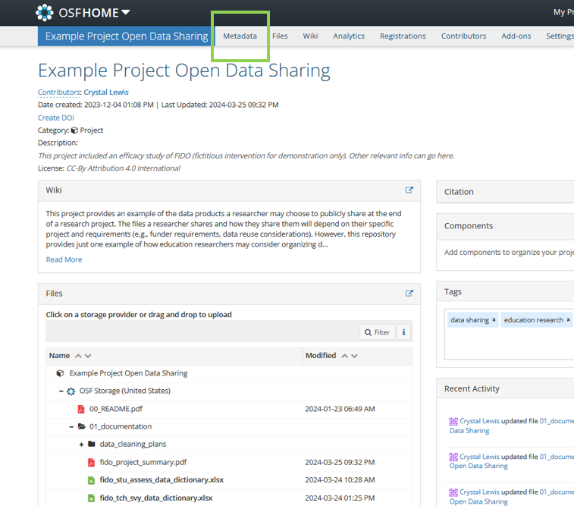Click the 00_README.pdf file icon
The image size is (574, 506).
coord(81,409)
